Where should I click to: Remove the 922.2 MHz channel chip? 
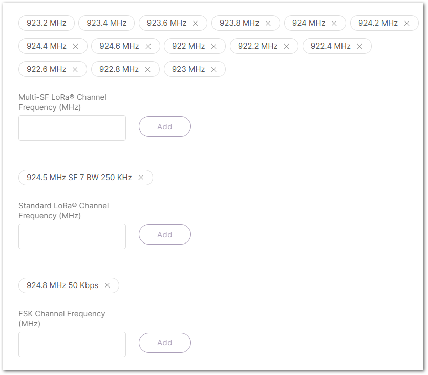[x=286, y=46]
